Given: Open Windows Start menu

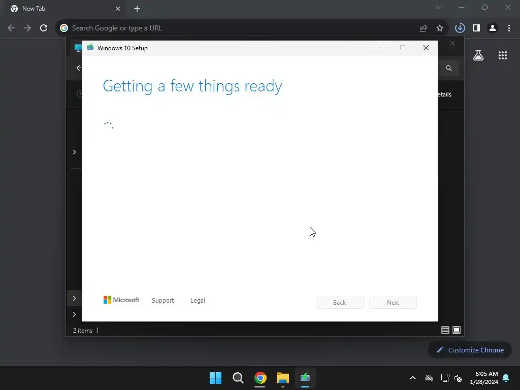Looking at the screenshot, I should coord(215,378).
